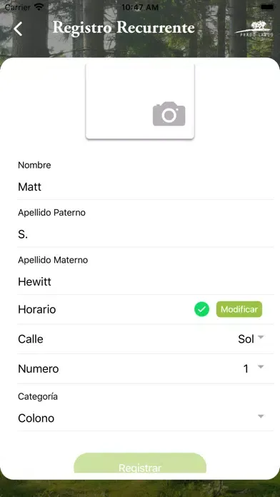Tap the green Horario checkmark icon

point(201,309)
